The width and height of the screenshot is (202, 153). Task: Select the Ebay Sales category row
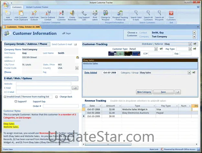pyautogui.click(x=140, y=60)
